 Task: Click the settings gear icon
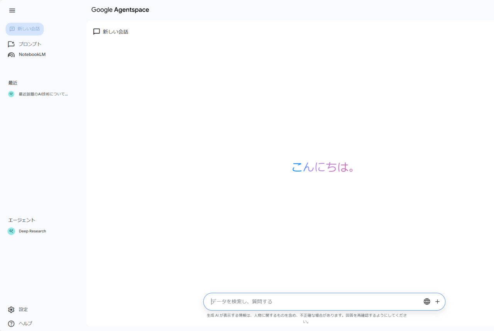(11, 309)
